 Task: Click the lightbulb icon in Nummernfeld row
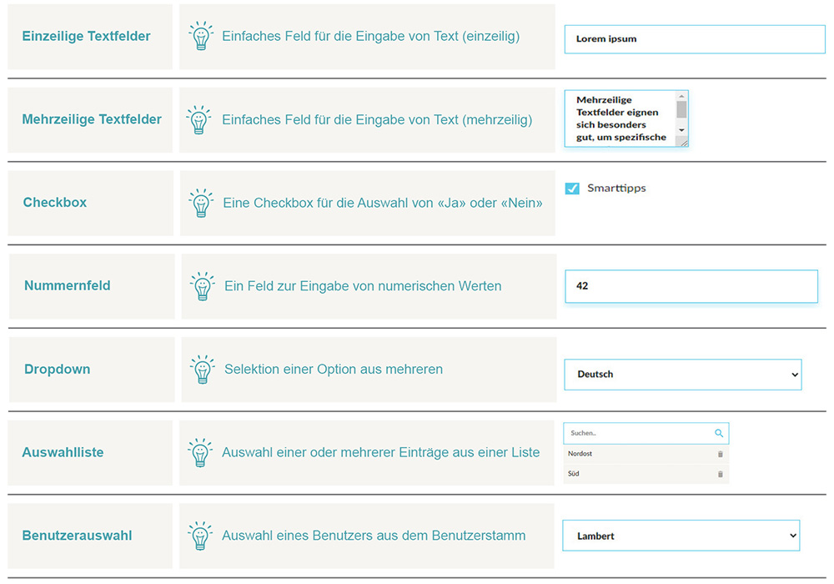(202, 286)
